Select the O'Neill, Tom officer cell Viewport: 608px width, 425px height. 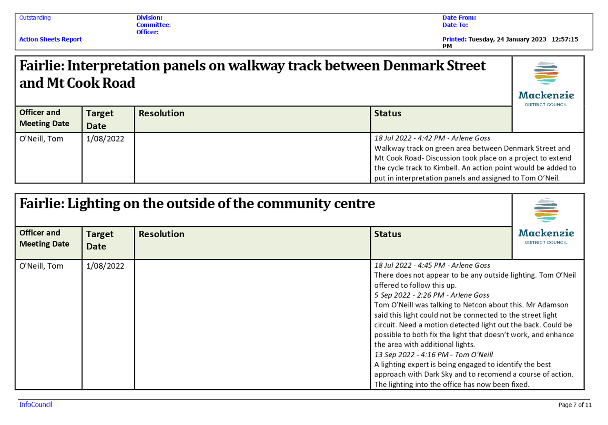point(41,138)
